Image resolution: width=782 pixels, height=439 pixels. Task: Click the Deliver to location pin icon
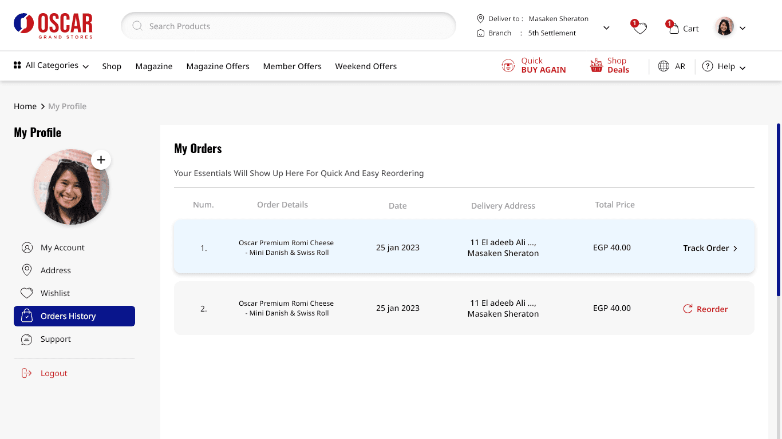pyautogui.click(x=481, y=18)
